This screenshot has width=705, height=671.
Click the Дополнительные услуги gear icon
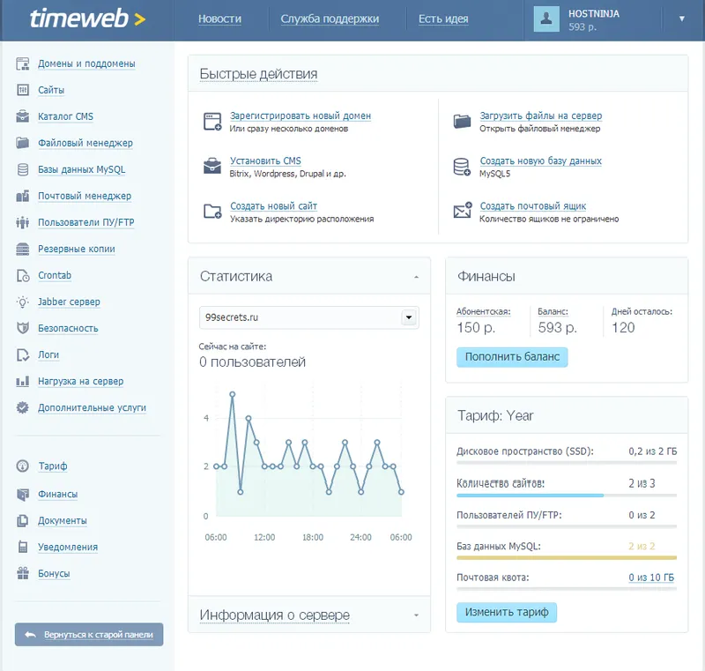point(23,408)
